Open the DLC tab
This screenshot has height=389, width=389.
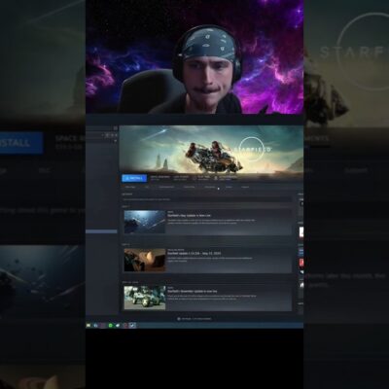(147, 187)
